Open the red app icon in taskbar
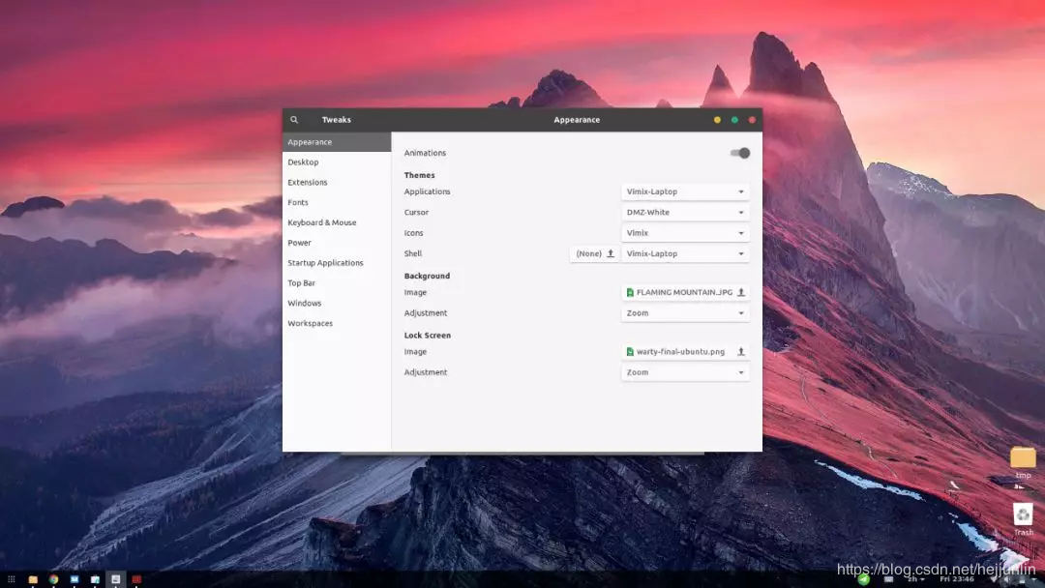The width and height of the screenshot is (1045, 588). point(136,579)
